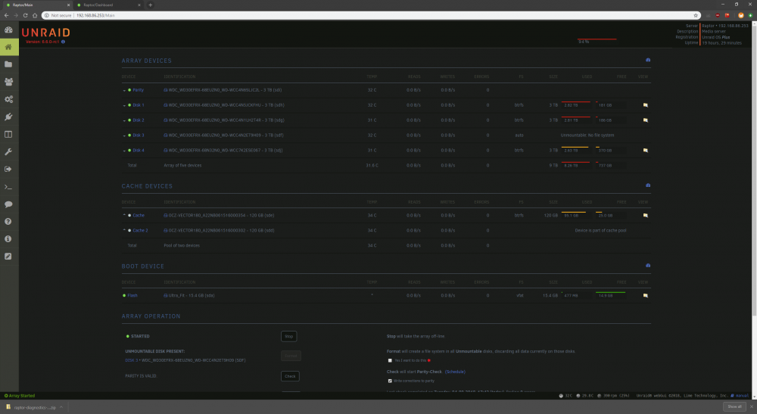757x414 pixels.
Task: Open the Plugins plug icon in sidebar
Action: click(8, 117)
